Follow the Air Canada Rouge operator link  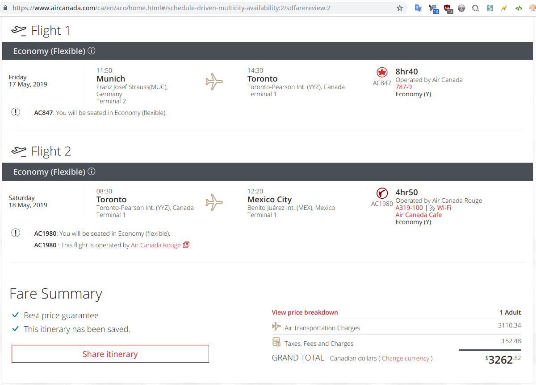click(x=156, y=245)
